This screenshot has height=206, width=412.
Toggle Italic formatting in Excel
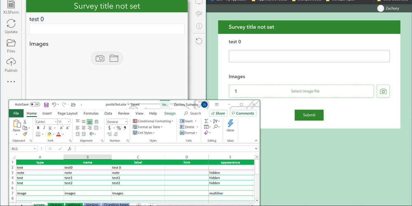44,128
